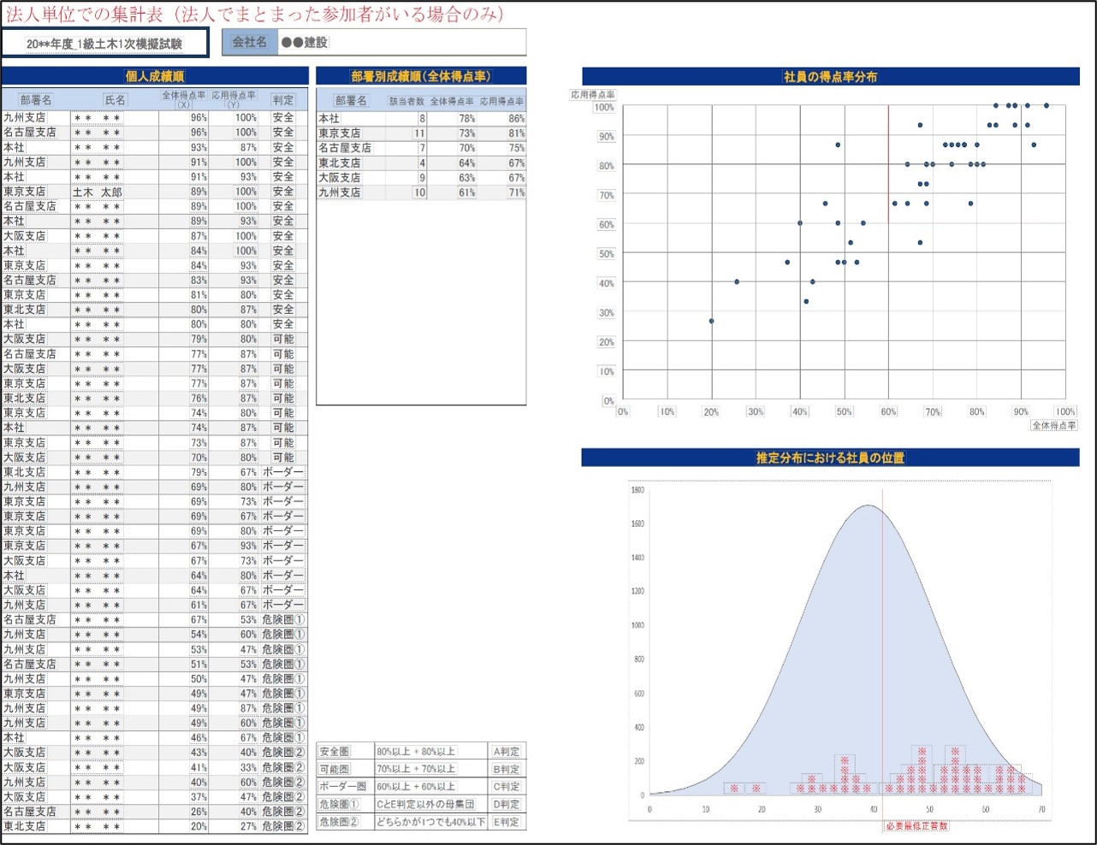Screen dimensions: 1097x845
Task: Click the 該当者数 column header
Action: [406, 101]
